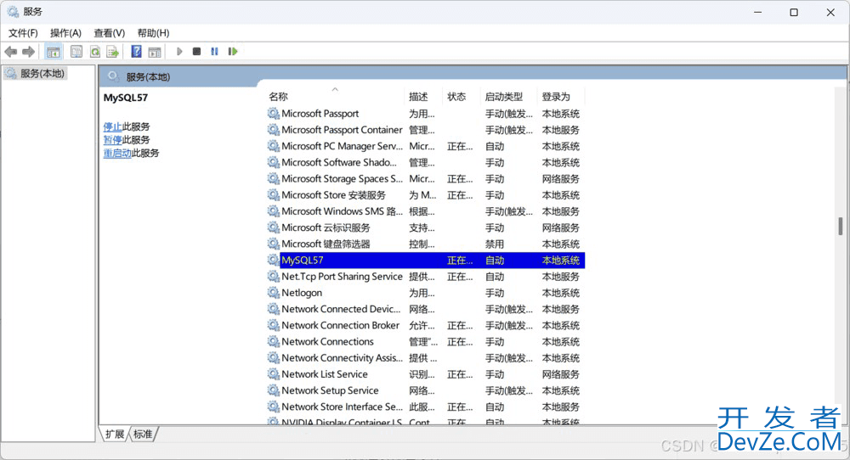Viewport: 850px width, 460px height.
Task: Sort by the 名称 column header
Action: (x=278, y=97)
